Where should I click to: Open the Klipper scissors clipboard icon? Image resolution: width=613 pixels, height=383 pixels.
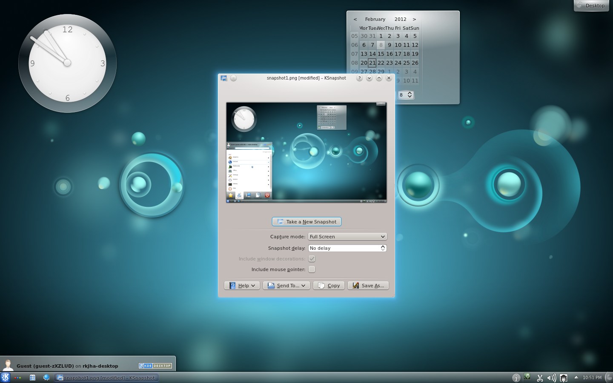(x=540, y=377)
